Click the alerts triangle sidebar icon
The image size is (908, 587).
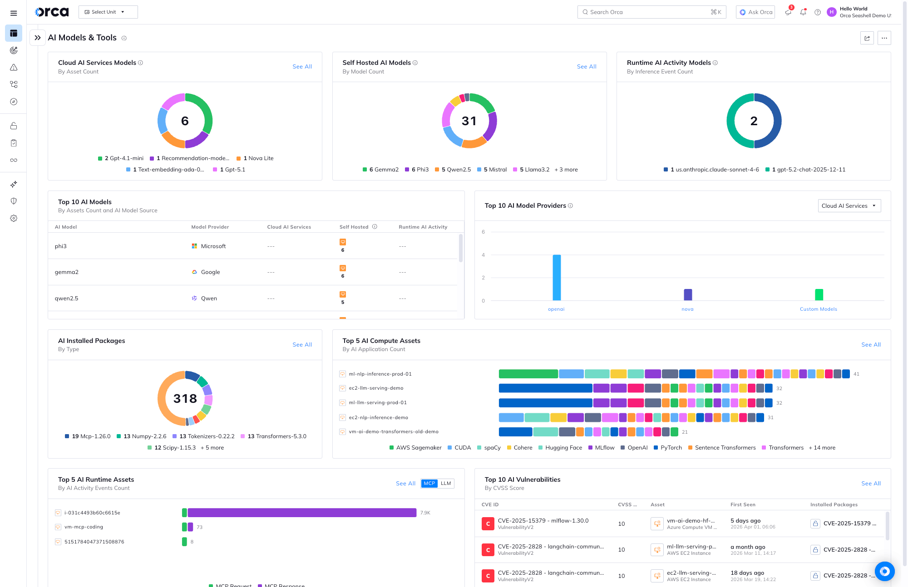click(x=14, y=67)
